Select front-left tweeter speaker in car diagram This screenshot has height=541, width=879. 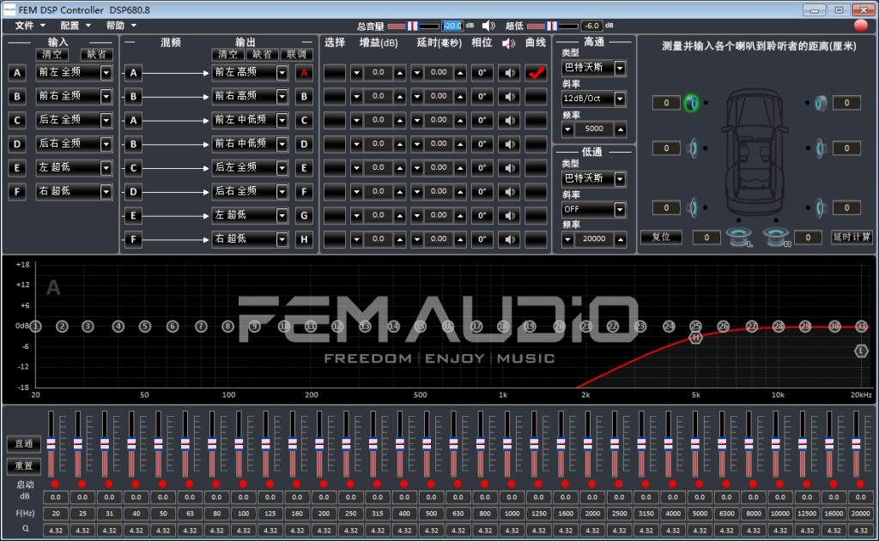tap(692, 103)
